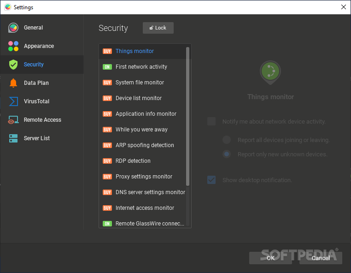Select Internet access monitor entry
The height and width of the screenshot is (273, 351).
point(143,208)
